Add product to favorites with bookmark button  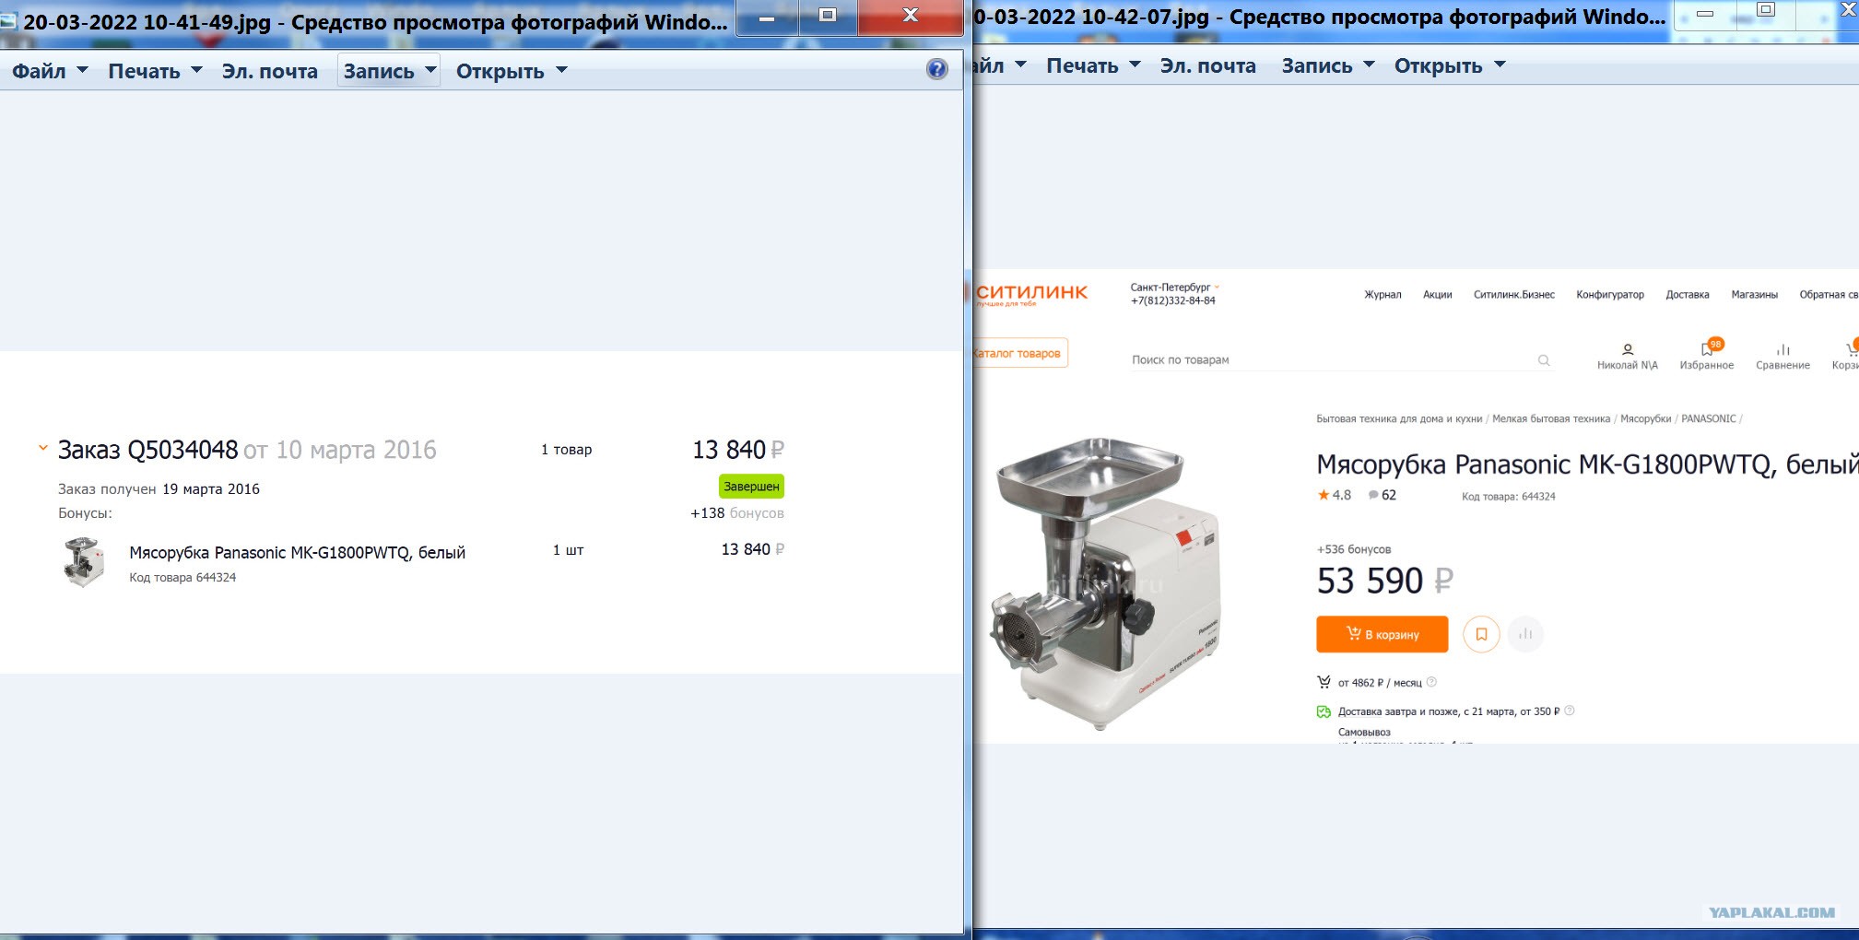[1481, 634]
